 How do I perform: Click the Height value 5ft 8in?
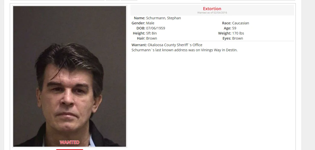(x=152, y=33)
